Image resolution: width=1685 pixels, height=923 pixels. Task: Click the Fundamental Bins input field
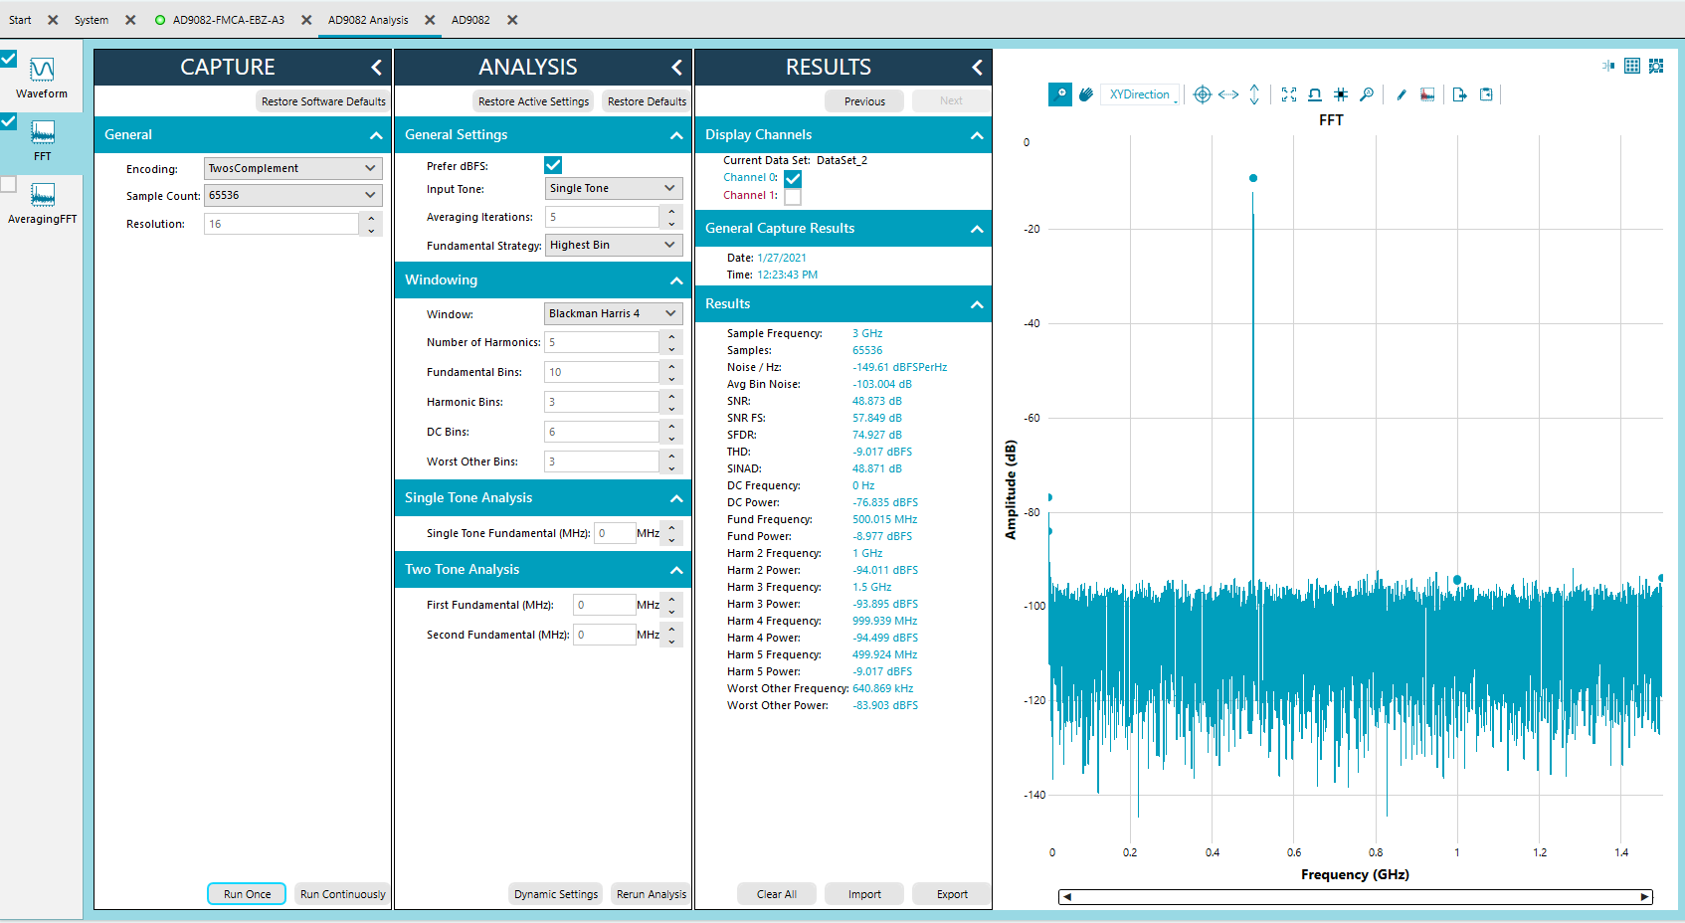[x=602, y=372]
